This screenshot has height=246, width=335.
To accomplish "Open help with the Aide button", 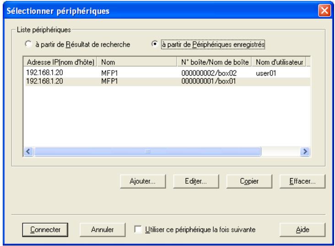I will (303, 230).
